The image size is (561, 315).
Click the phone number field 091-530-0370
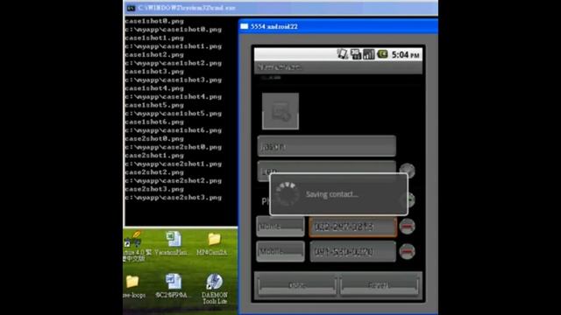pos(352,252)
